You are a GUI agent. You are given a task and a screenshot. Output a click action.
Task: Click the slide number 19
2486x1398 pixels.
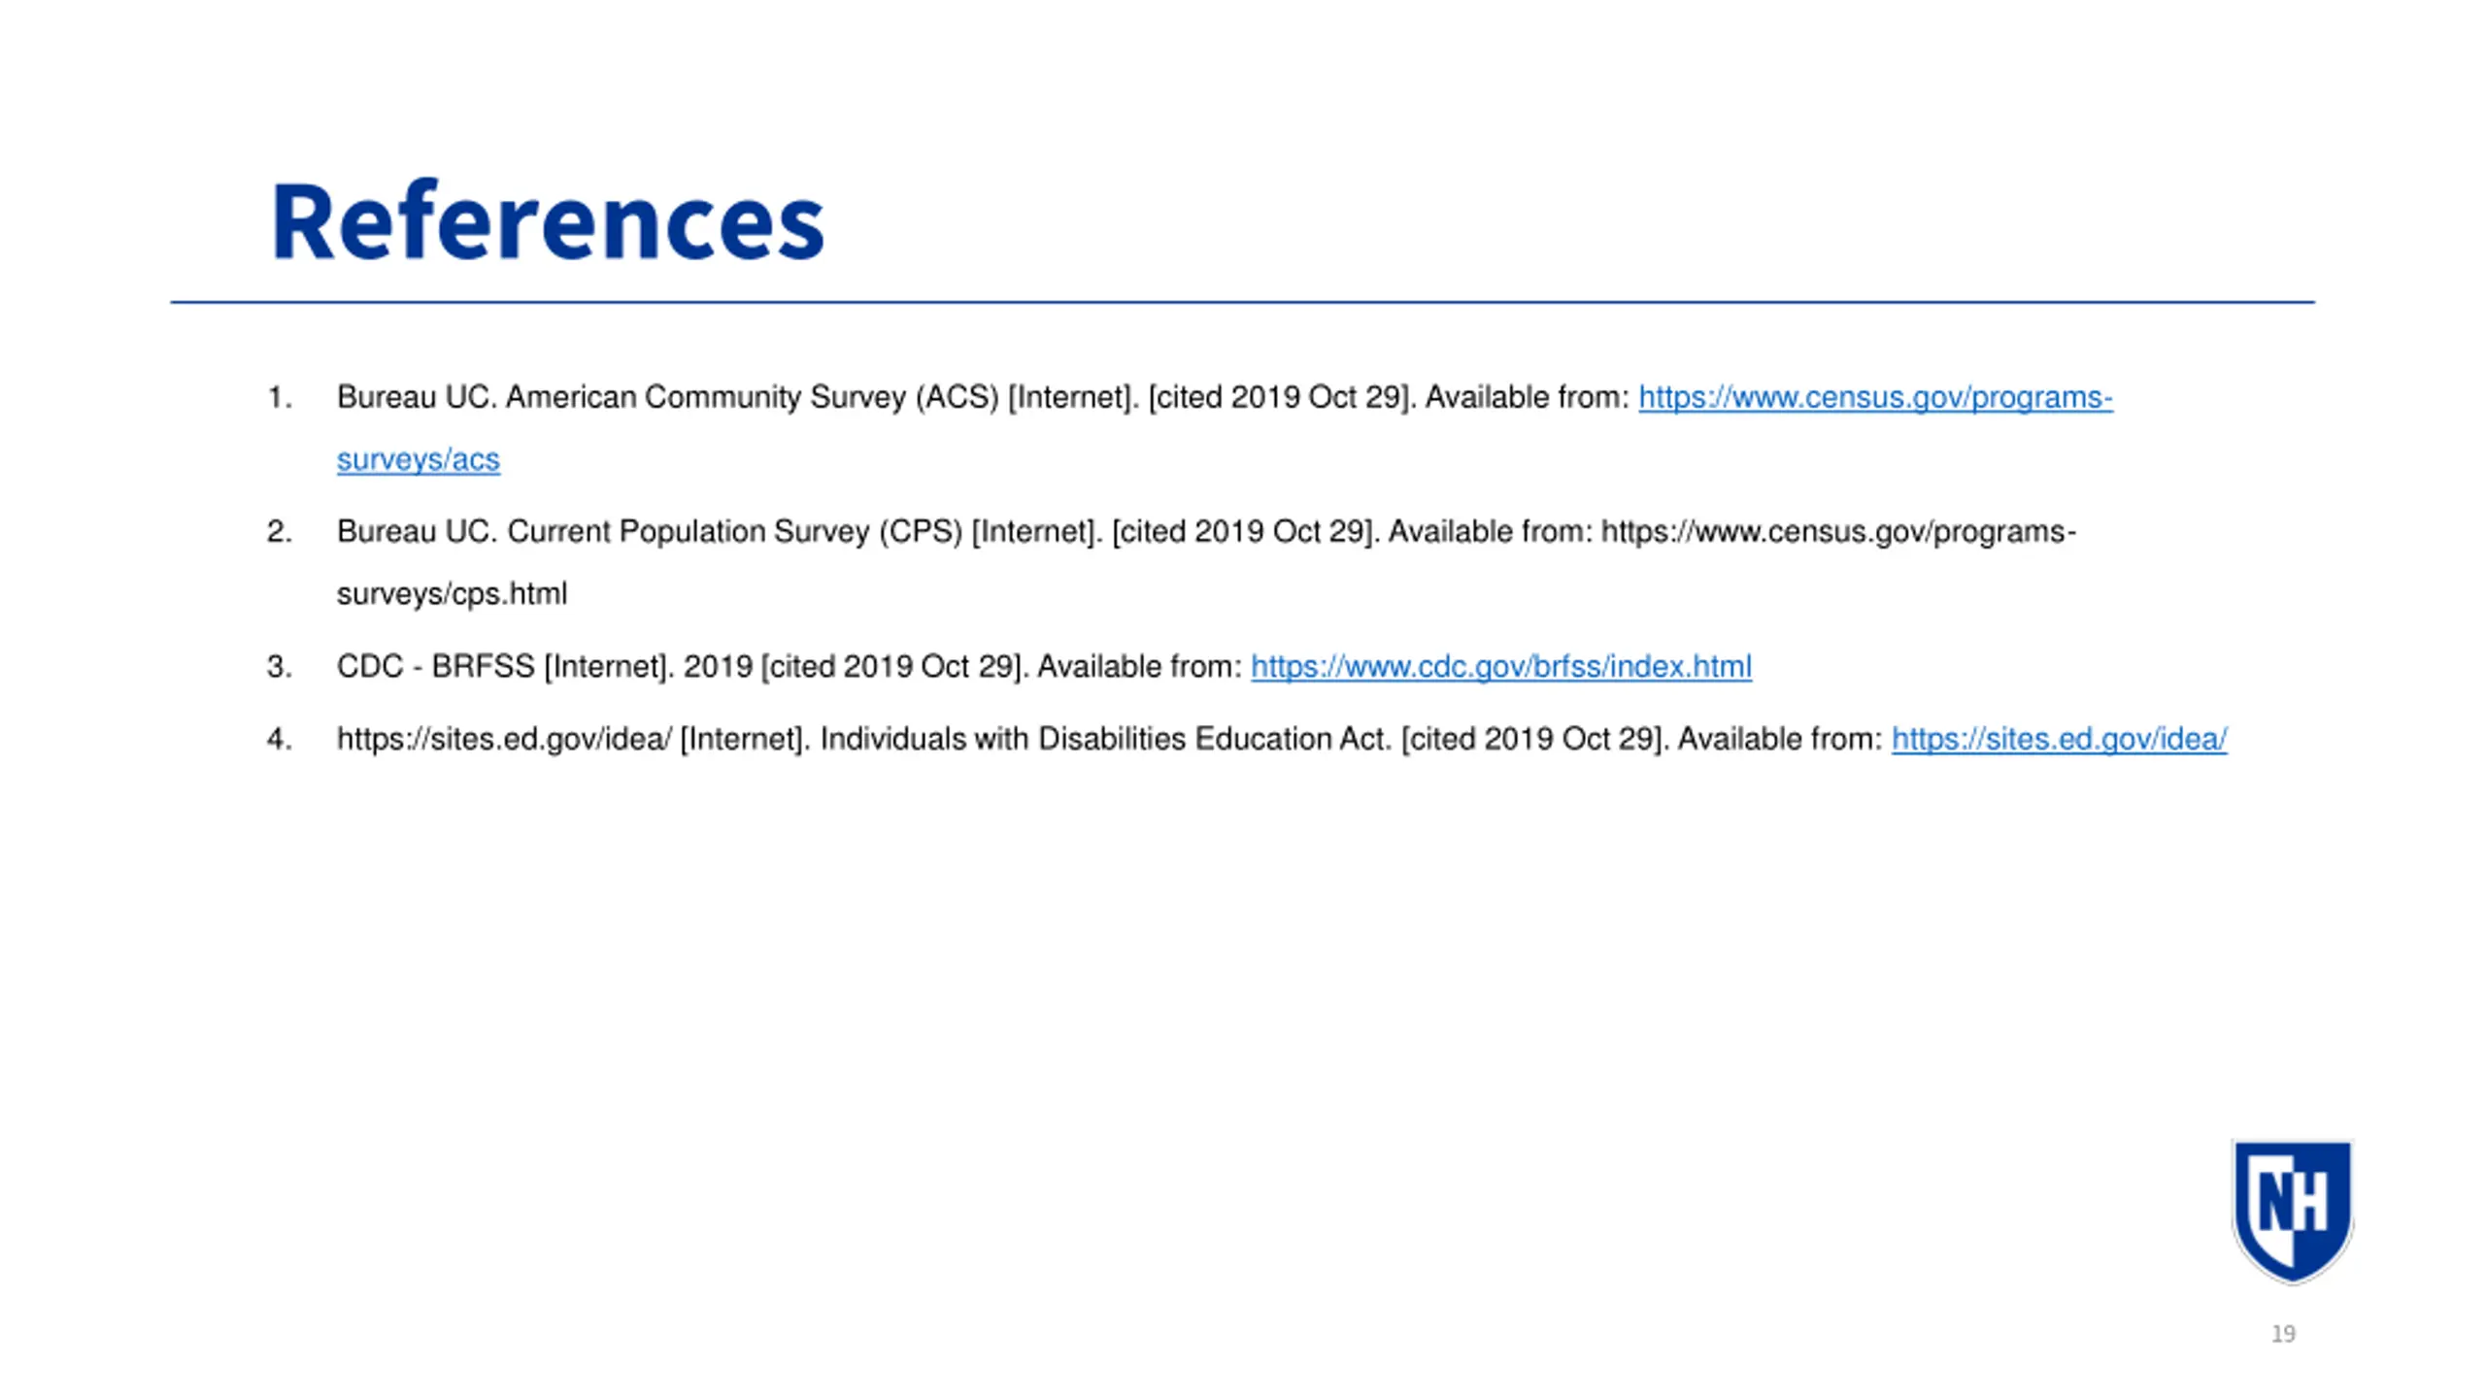[x=2283, y=1334]
